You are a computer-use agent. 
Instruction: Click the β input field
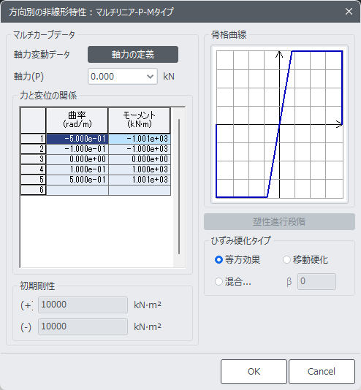click(316, 282)
